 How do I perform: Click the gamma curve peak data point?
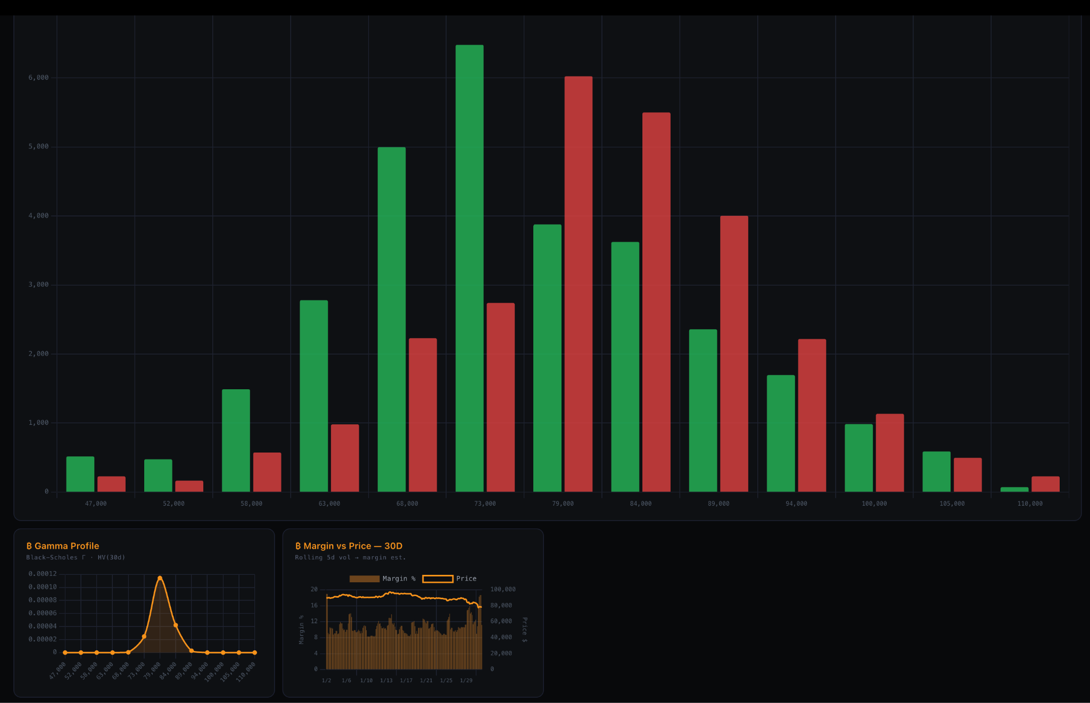click(x=160, y=578)
